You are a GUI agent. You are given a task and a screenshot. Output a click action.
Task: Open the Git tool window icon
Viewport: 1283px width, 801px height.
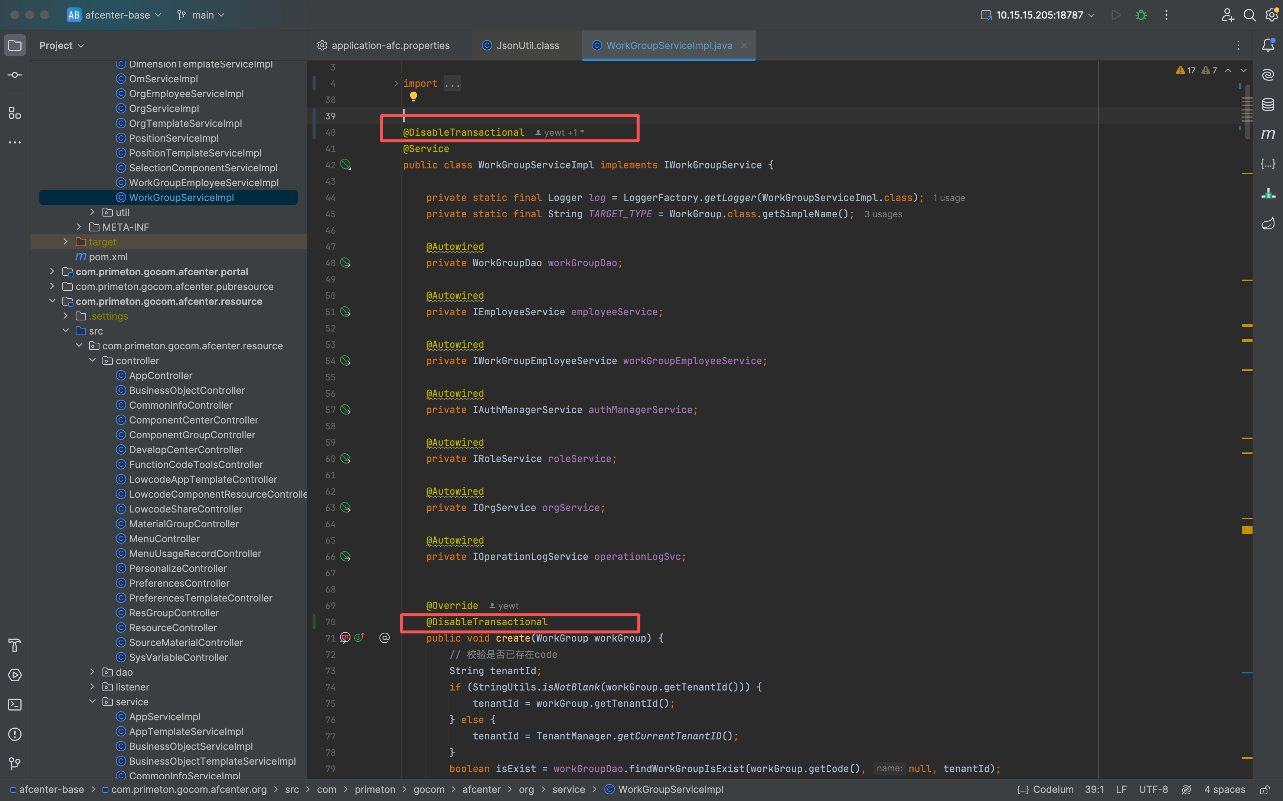(15, 764)
